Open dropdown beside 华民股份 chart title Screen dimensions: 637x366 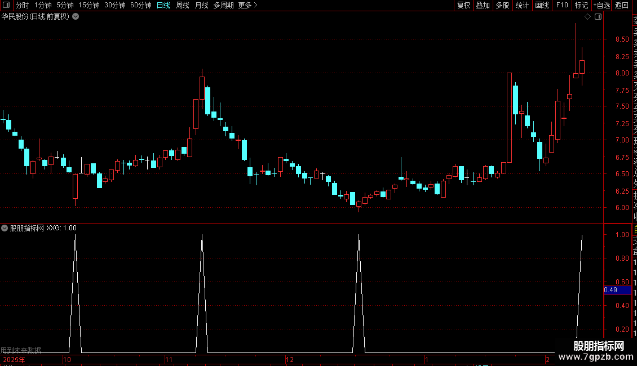[x=76, y=17]
